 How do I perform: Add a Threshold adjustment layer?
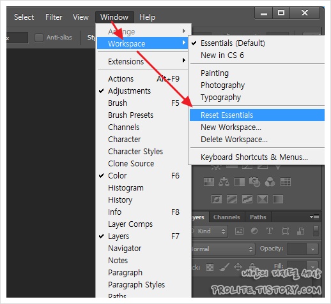click(247, 199)
